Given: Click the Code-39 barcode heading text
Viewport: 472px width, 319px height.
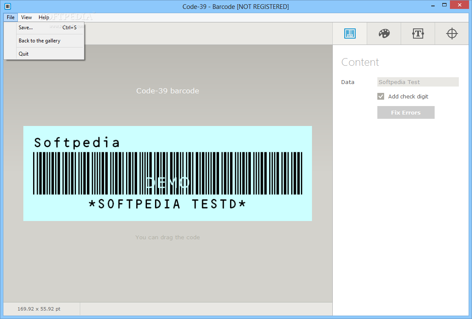Looking at the screenshot, I should tap(167, 91).
